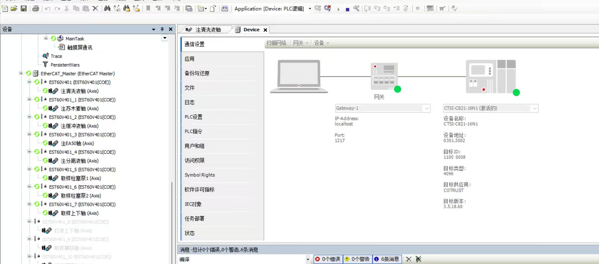Toggle the 0个警告 warning filter

357,259
